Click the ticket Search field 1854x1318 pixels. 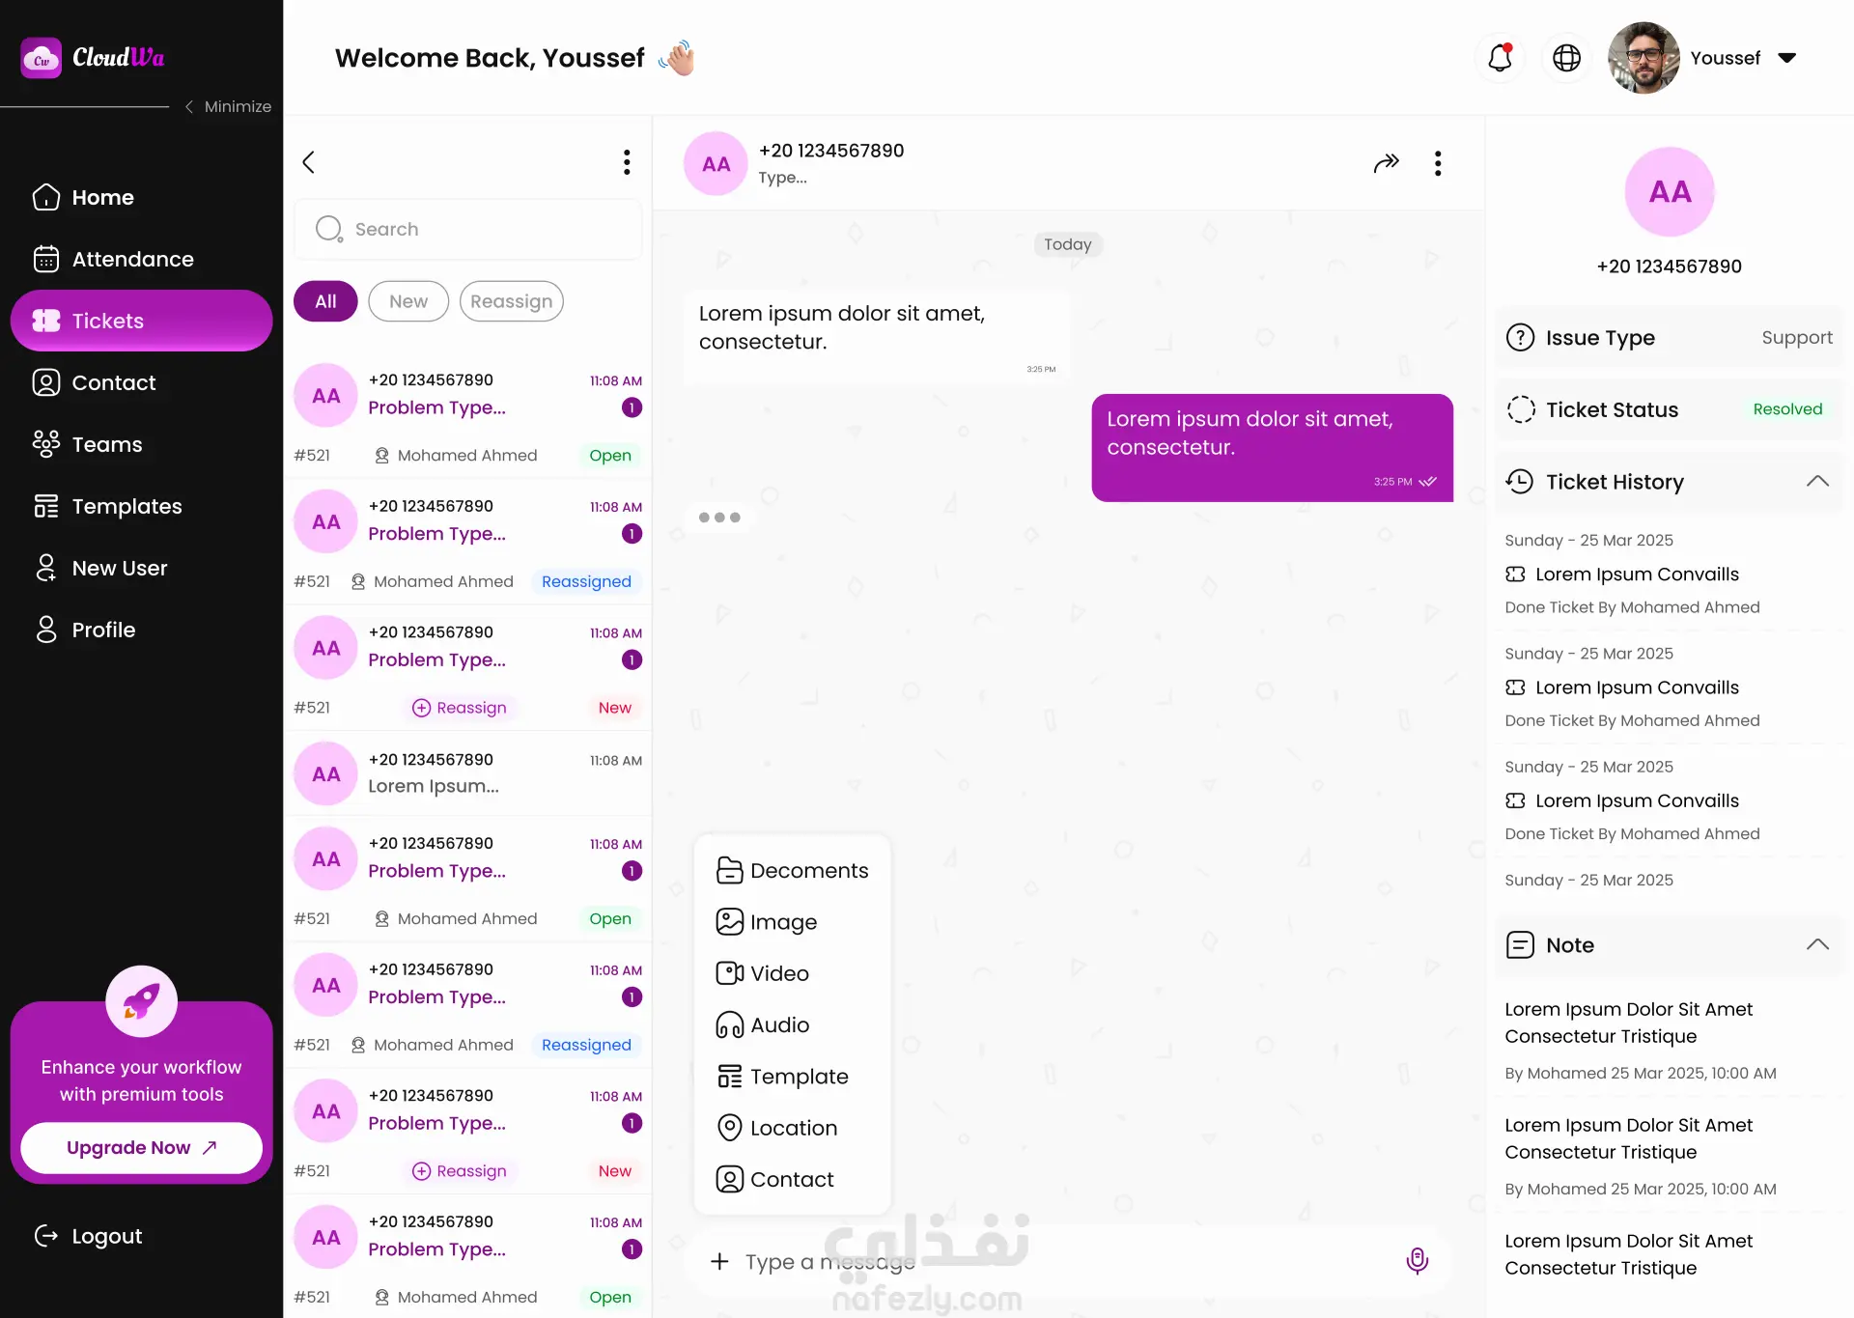(468, 229)
